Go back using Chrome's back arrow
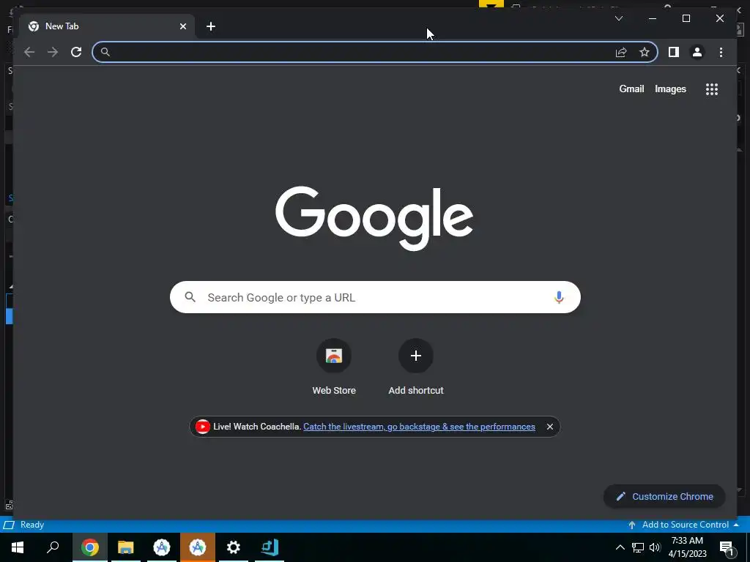This screenshot has height=562, width=750. (29, 52)
